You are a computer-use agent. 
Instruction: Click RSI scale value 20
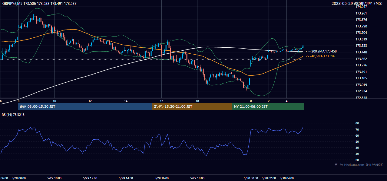pos(357,160)
